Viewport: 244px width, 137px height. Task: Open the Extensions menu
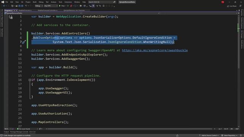(x=68, y=2)
